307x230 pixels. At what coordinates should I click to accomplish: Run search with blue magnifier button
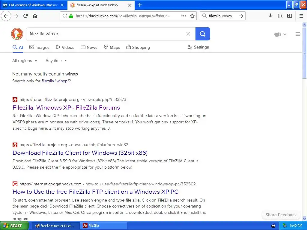[x=203, y=34]
